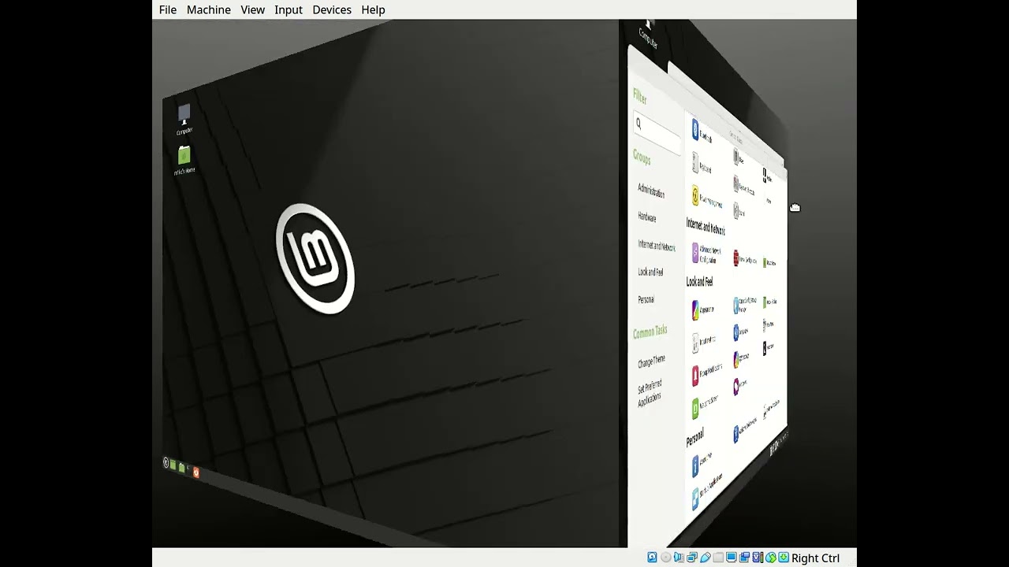Open the green Home folder desktop icon
This screenshot has height=567, width=1009.
184,160
